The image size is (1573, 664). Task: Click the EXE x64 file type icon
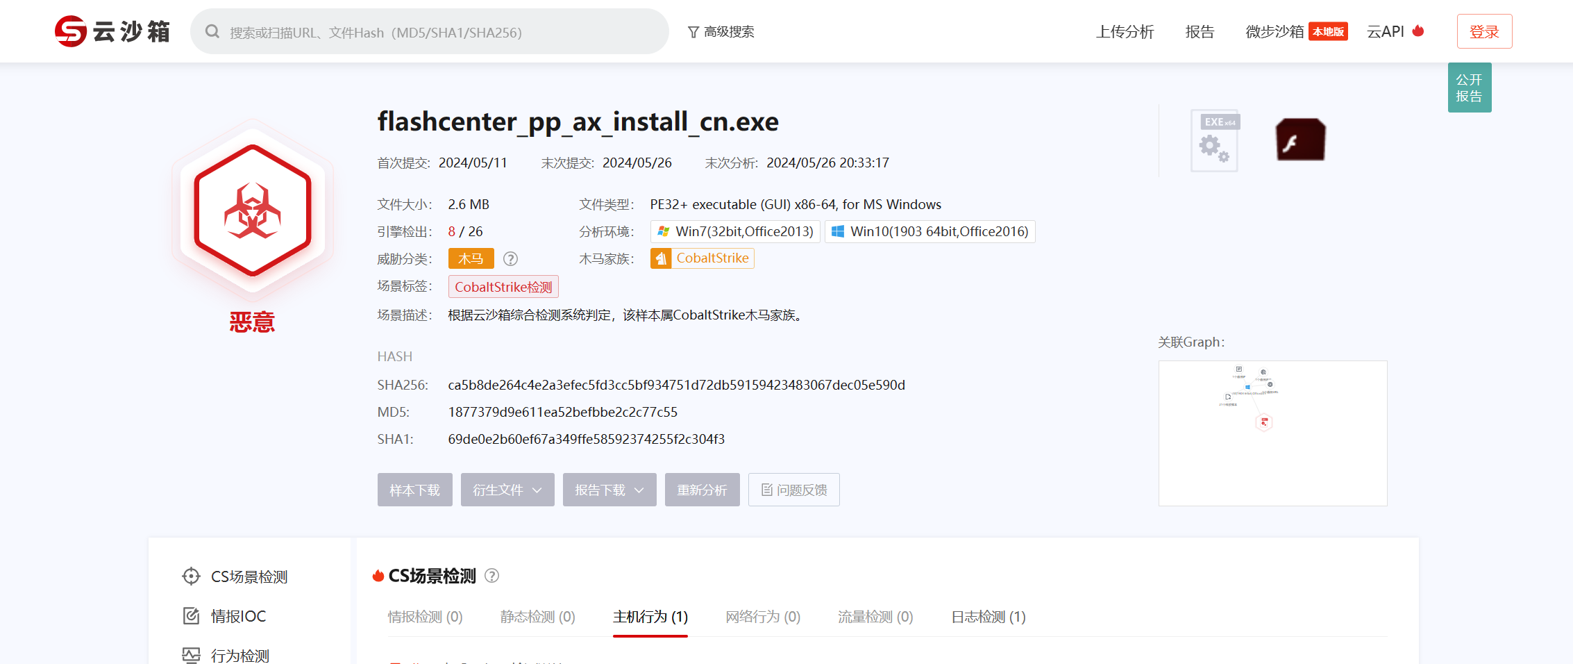tap(1215, 140)
